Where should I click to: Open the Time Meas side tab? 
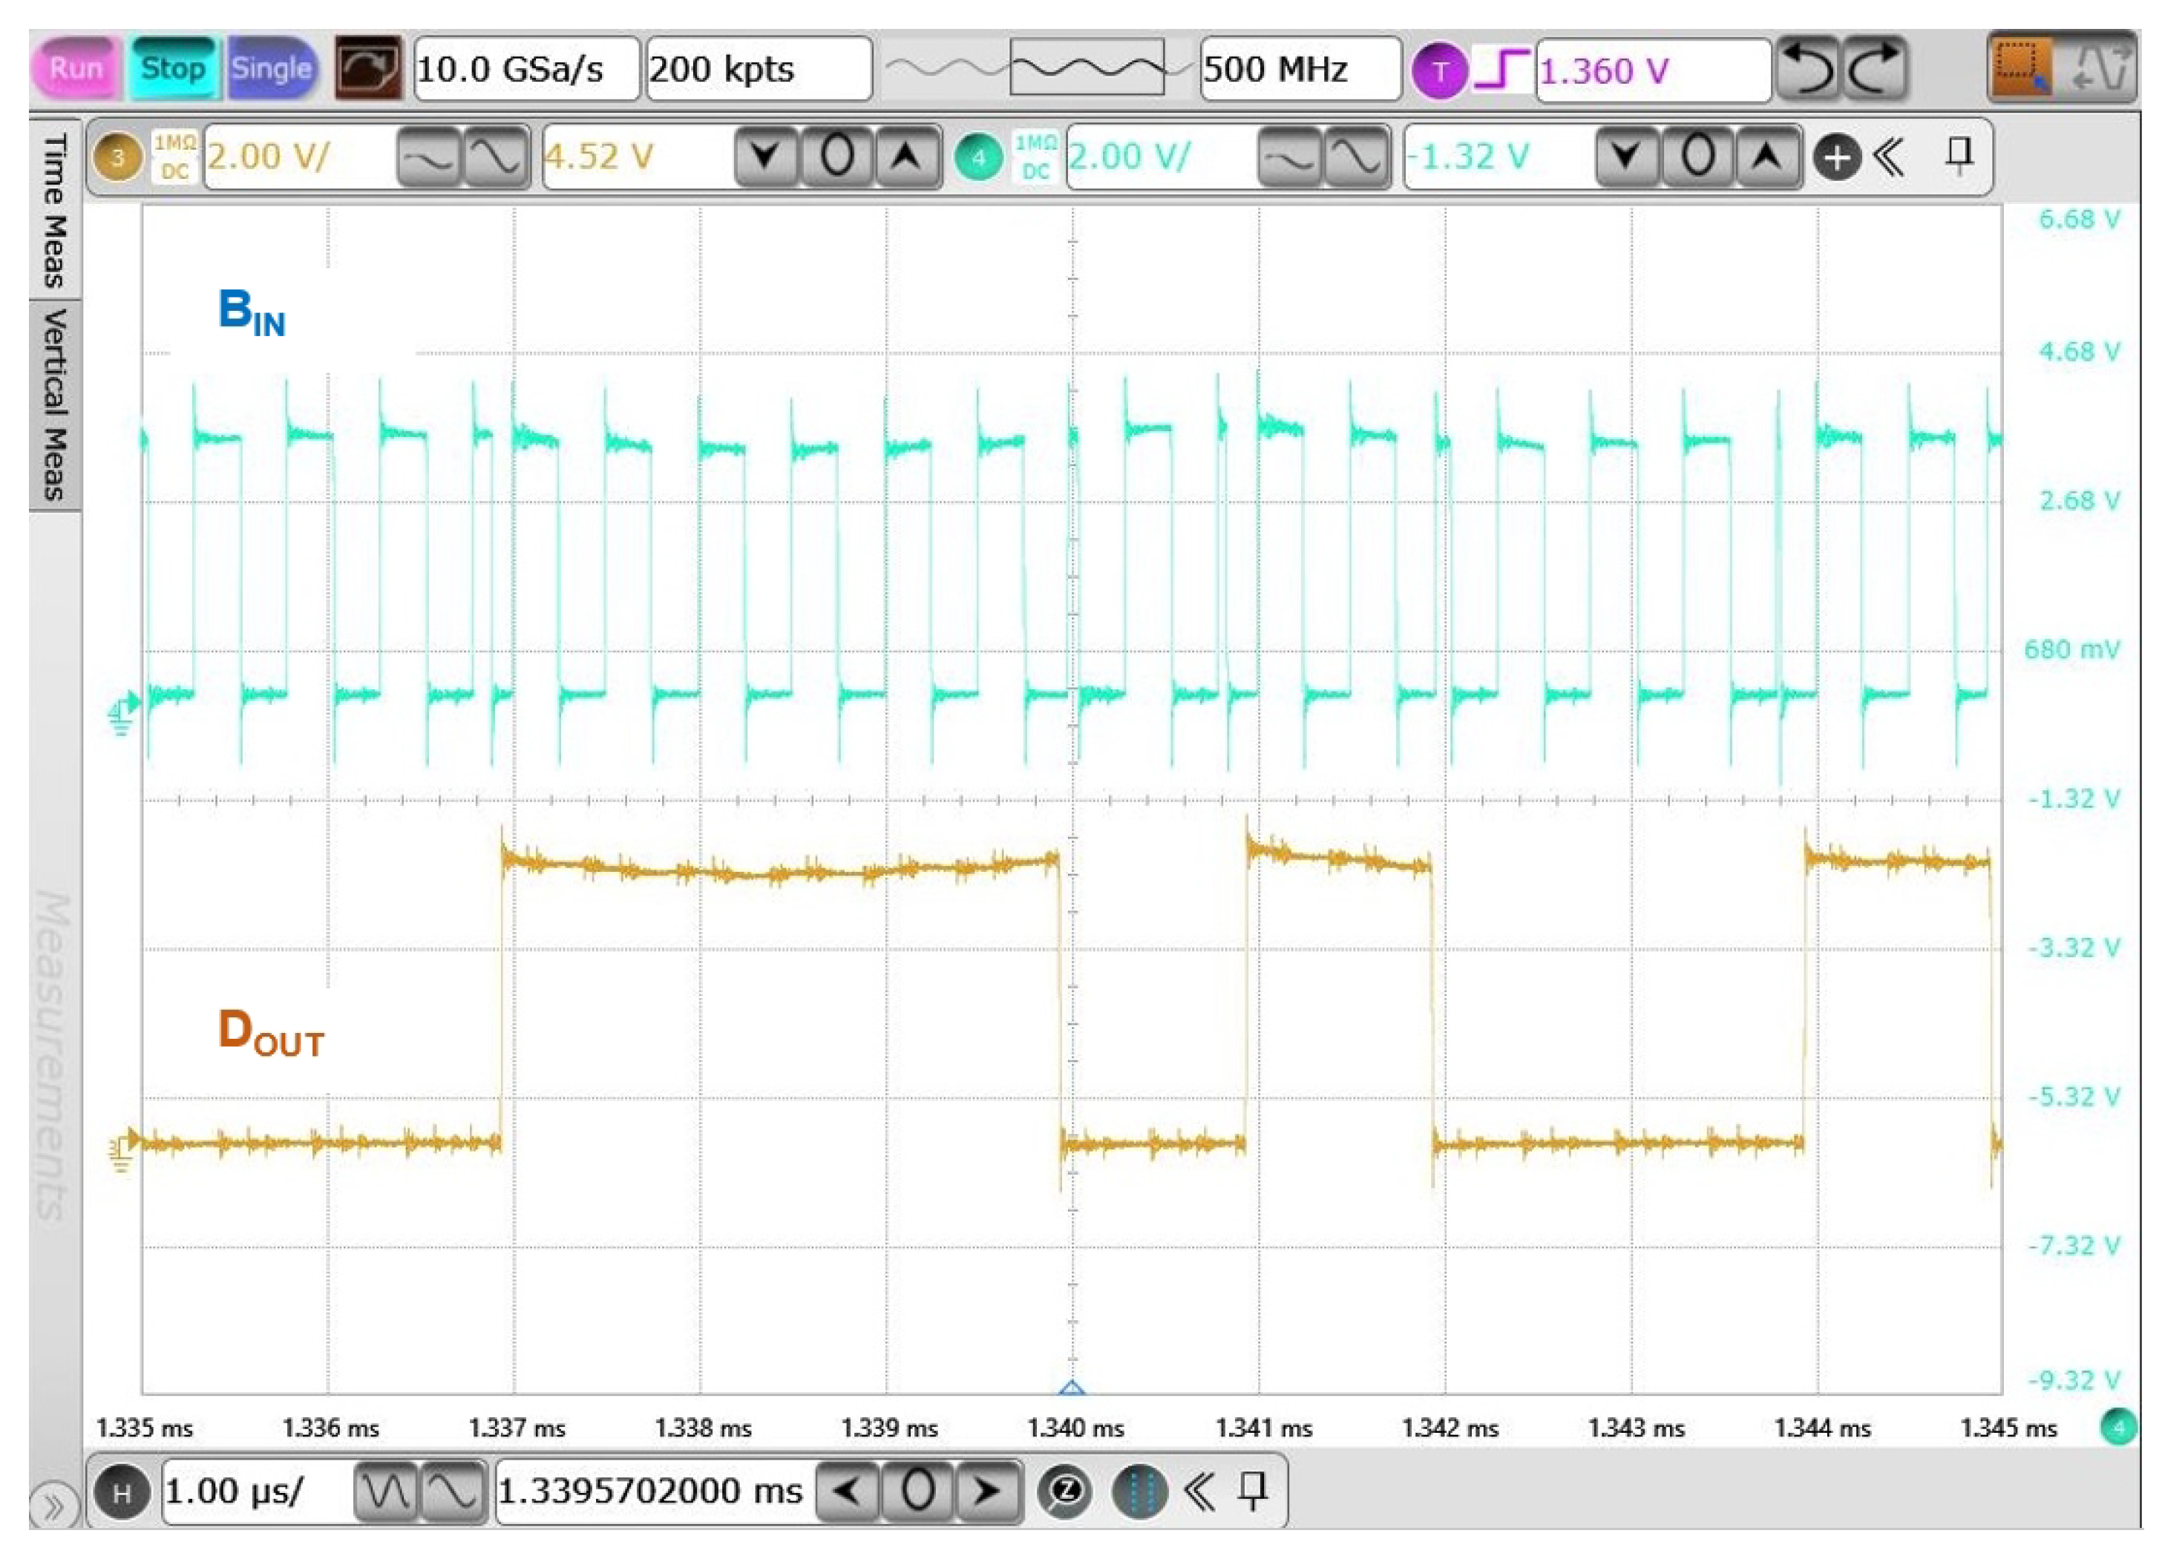(x=56, y=210)
